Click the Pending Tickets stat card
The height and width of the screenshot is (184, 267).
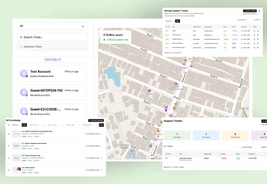(235, 135)
